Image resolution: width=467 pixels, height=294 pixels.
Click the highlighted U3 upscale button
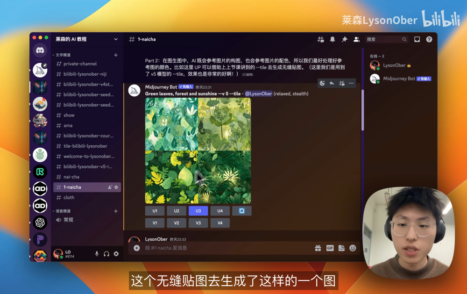coord(198,211)
